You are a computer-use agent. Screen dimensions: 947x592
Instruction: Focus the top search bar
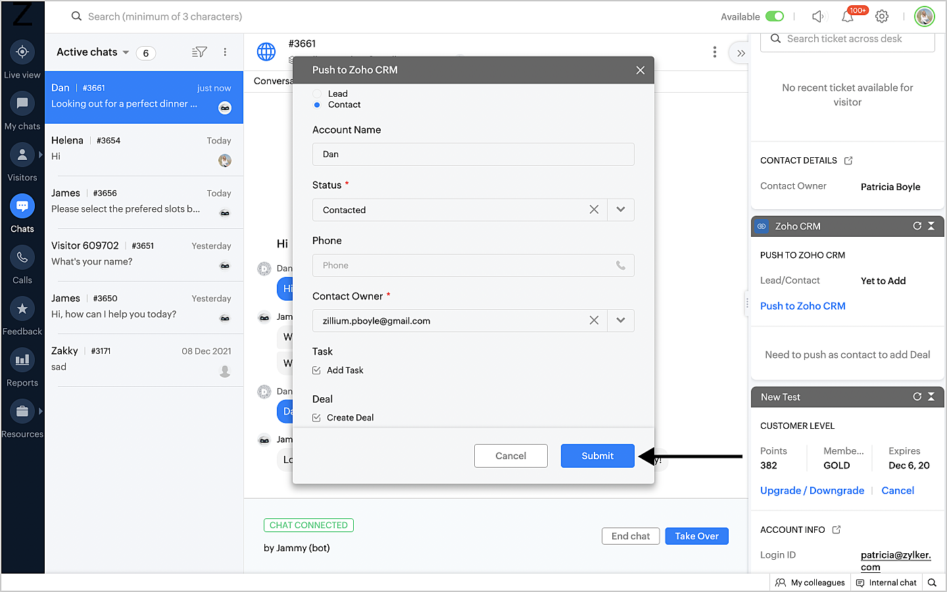[165, 16]
